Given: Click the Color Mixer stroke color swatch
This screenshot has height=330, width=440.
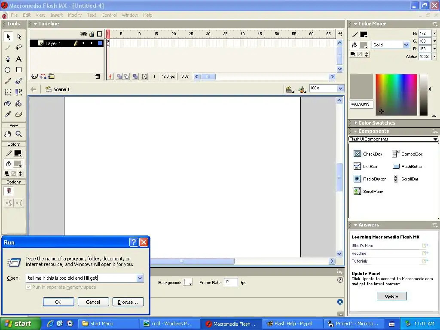Looking at the screenshot, I should 364,34.
